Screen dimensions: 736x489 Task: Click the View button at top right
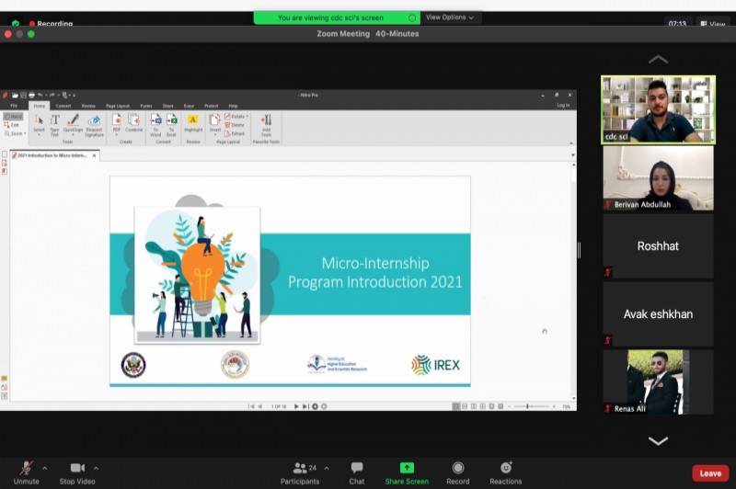(712, 24)
